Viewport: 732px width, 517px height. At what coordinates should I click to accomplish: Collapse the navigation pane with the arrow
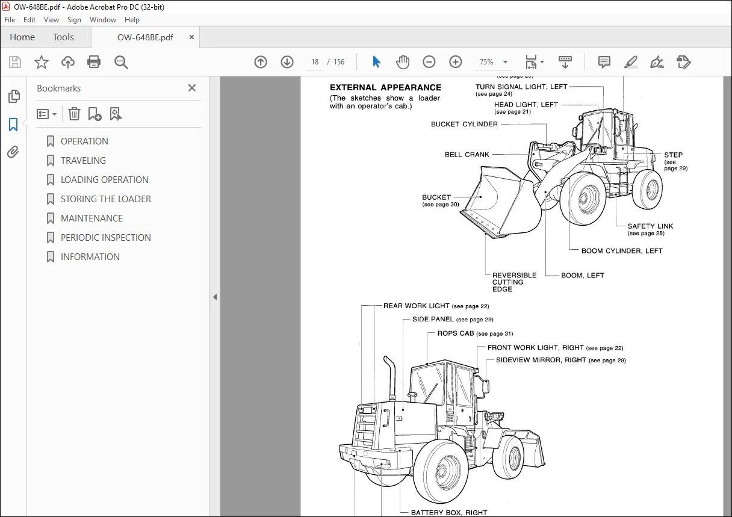pos(215,297)
